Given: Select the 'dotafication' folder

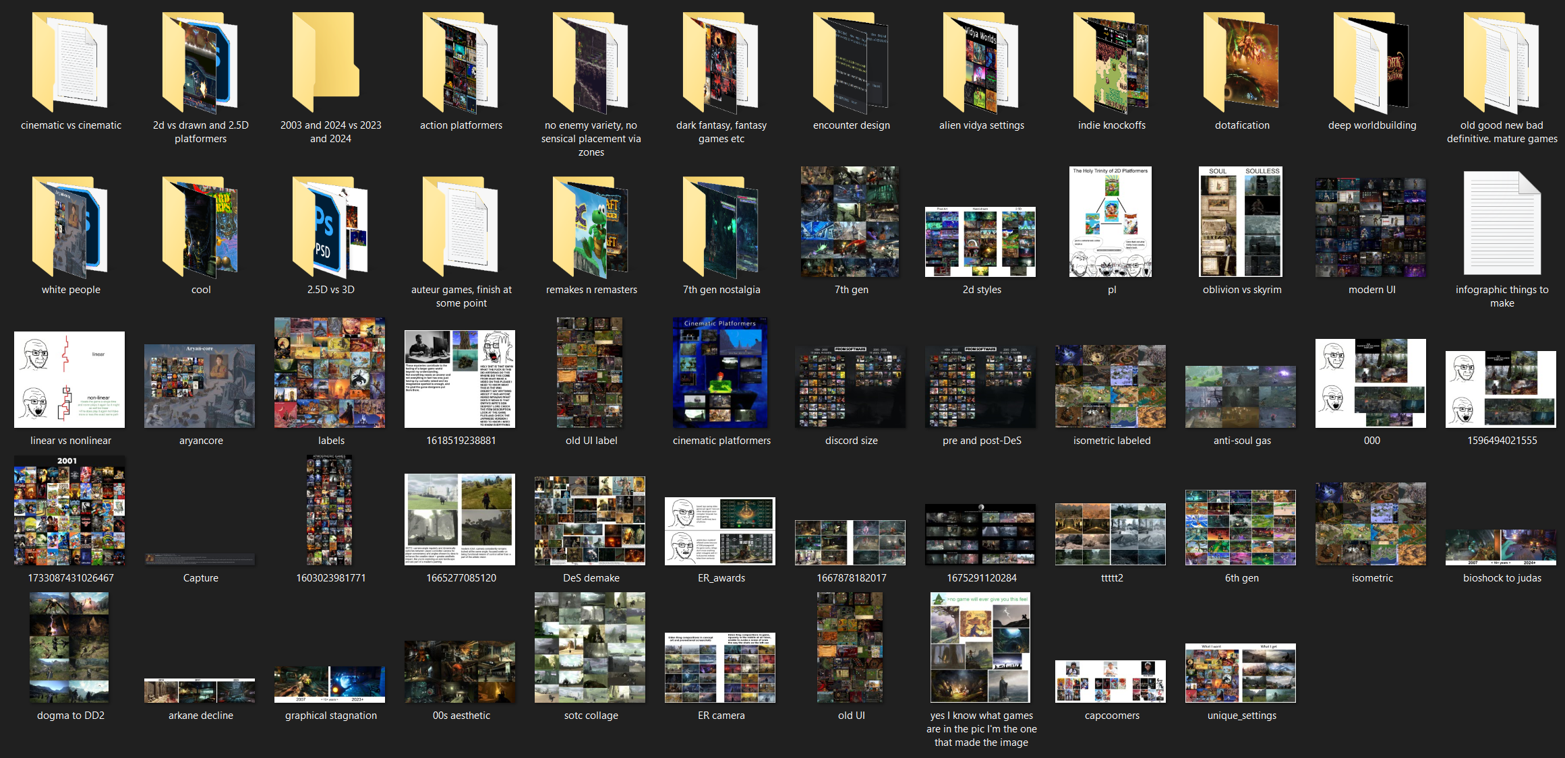Looking at the screenshot, I should (x=1241, y=62).
